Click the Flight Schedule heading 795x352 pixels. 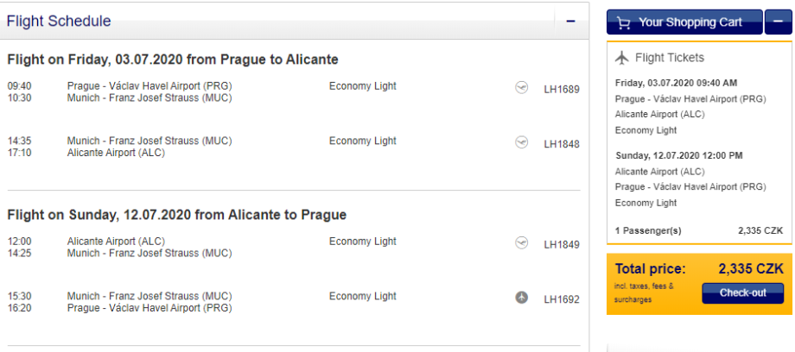[59, 22]
